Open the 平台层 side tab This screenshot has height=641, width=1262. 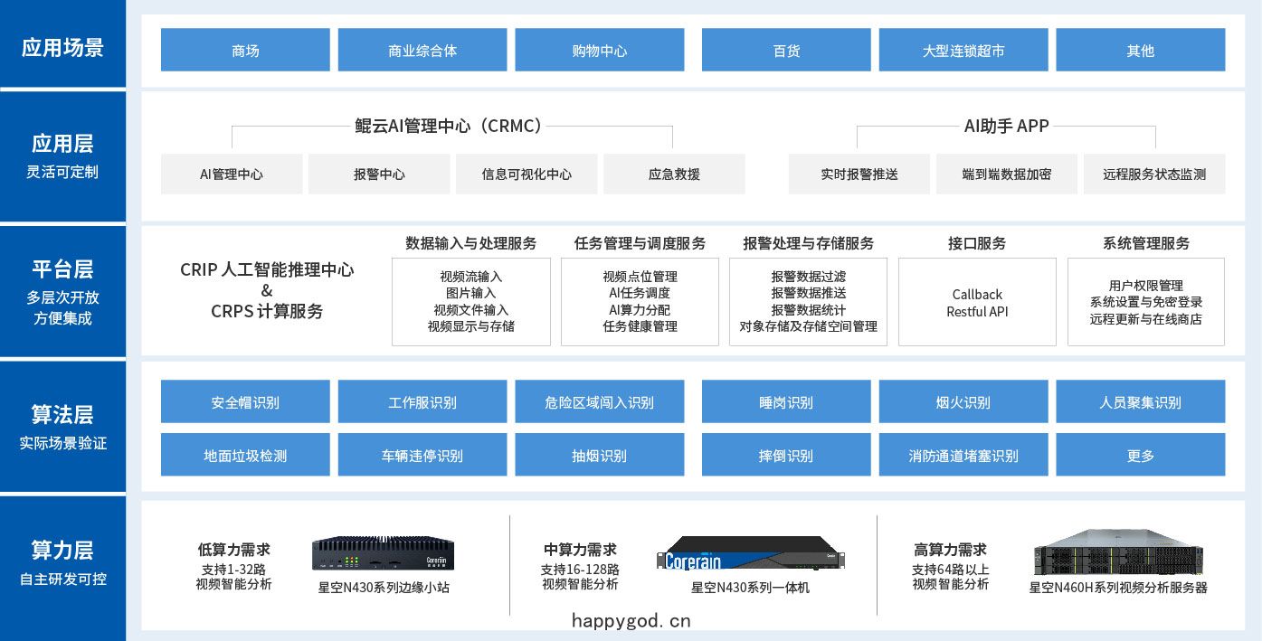(63, 291)
